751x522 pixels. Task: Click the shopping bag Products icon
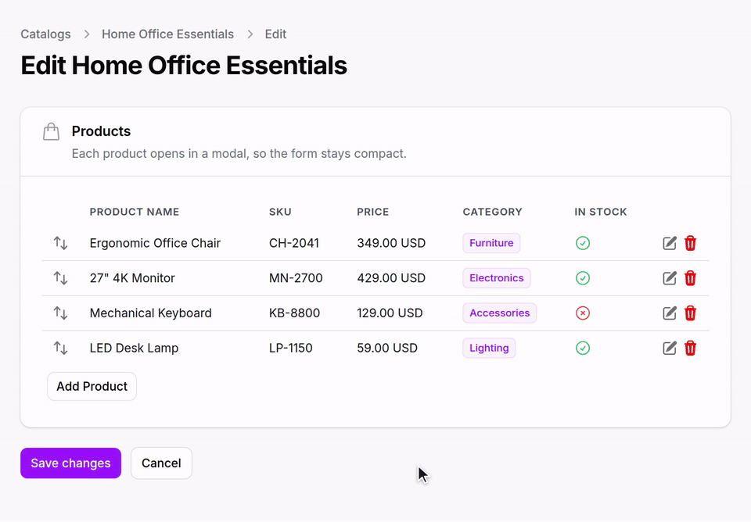[52, 131]
